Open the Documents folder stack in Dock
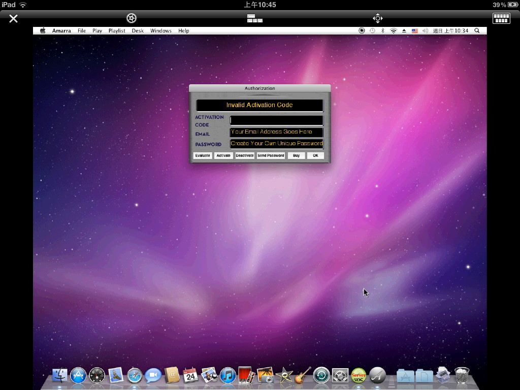Image resolution: width=520 pixels, height=390 pixels. (x=424, y=376)
